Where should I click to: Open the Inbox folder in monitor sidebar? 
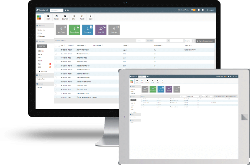pyautogui.click(x=41, y=51)
